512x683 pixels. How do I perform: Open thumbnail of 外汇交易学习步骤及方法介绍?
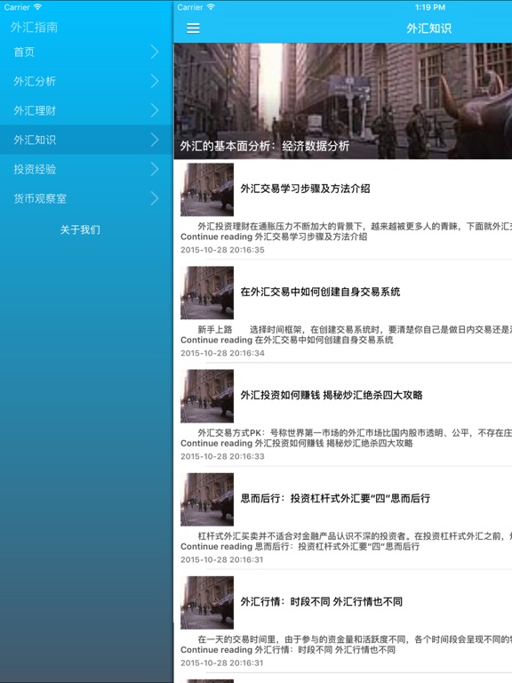(x=207, y=189)
